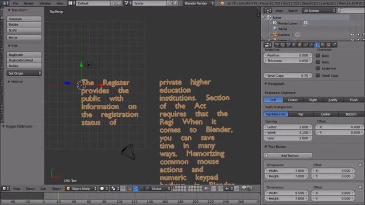Open the Blender Render engine dropdown
365x205 pixels.
(198, 3)
